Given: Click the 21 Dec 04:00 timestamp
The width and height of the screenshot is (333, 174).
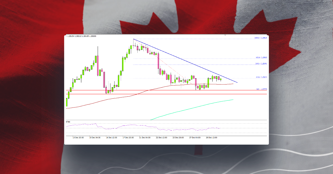Looking at the screenshot, I should 145,137.
